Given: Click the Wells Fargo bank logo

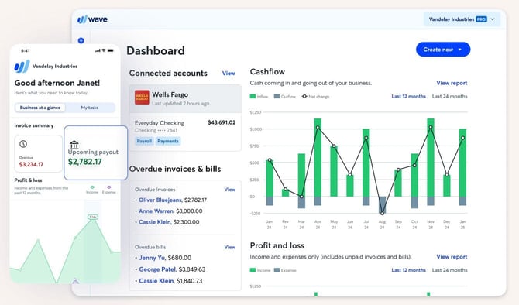Looking at the screenshot, I should tap(142, 98).
